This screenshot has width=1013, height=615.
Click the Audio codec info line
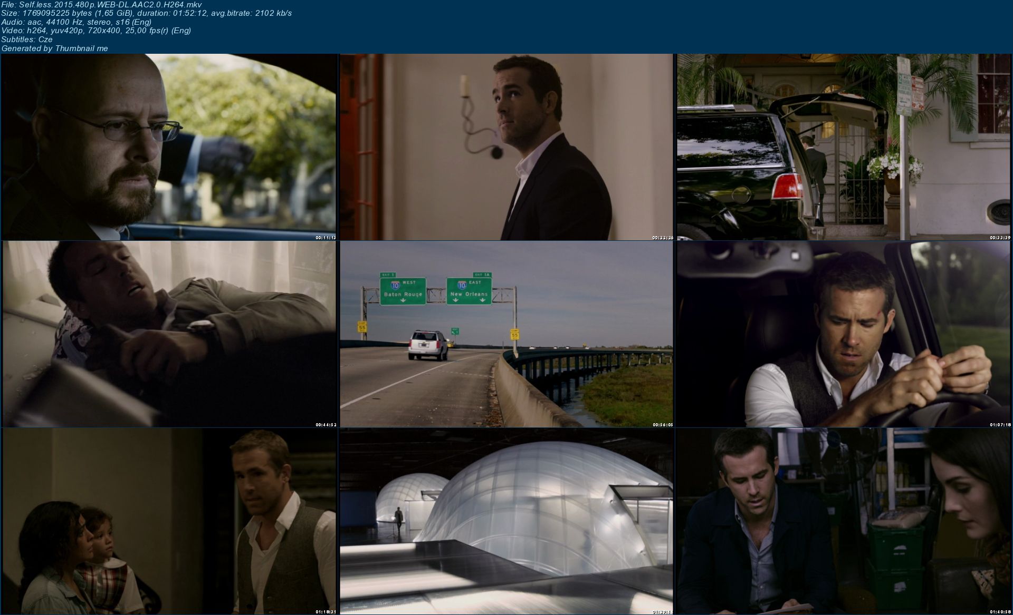[77, 22]
